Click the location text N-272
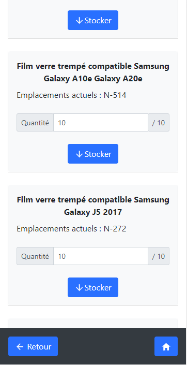The image size is (187, 365). [x=115, y=229]
